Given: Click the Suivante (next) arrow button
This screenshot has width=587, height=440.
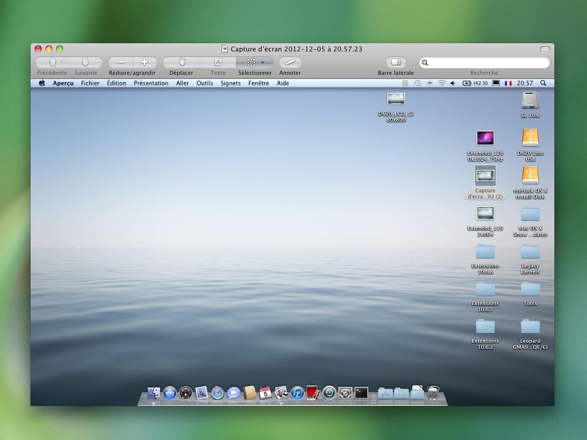Looking at the screenshot, I should [x=85, y=62].
